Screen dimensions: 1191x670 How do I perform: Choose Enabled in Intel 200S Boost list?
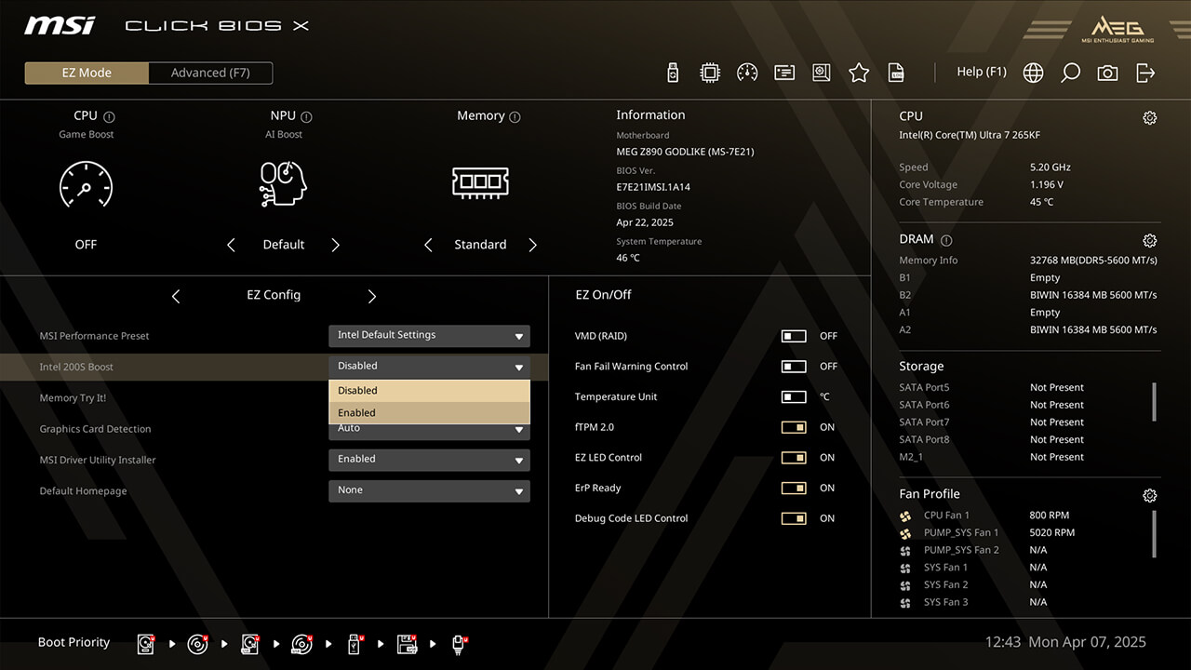[x=429, y=413]
